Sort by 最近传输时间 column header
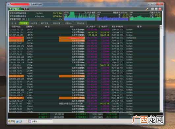This screenshot has width=175, height=129. [117, 27]
